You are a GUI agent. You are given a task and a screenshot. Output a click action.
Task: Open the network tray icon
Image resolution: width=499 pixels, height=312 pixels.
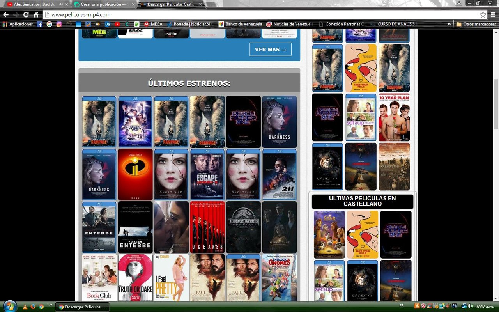[x=464, y=306]
